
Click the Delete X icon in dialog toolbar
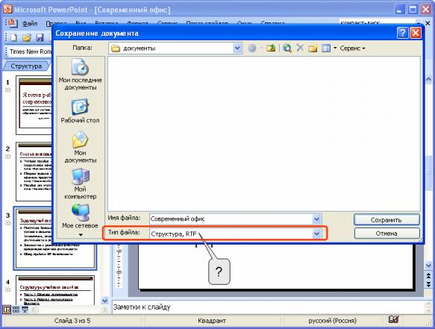pos(300,48)
